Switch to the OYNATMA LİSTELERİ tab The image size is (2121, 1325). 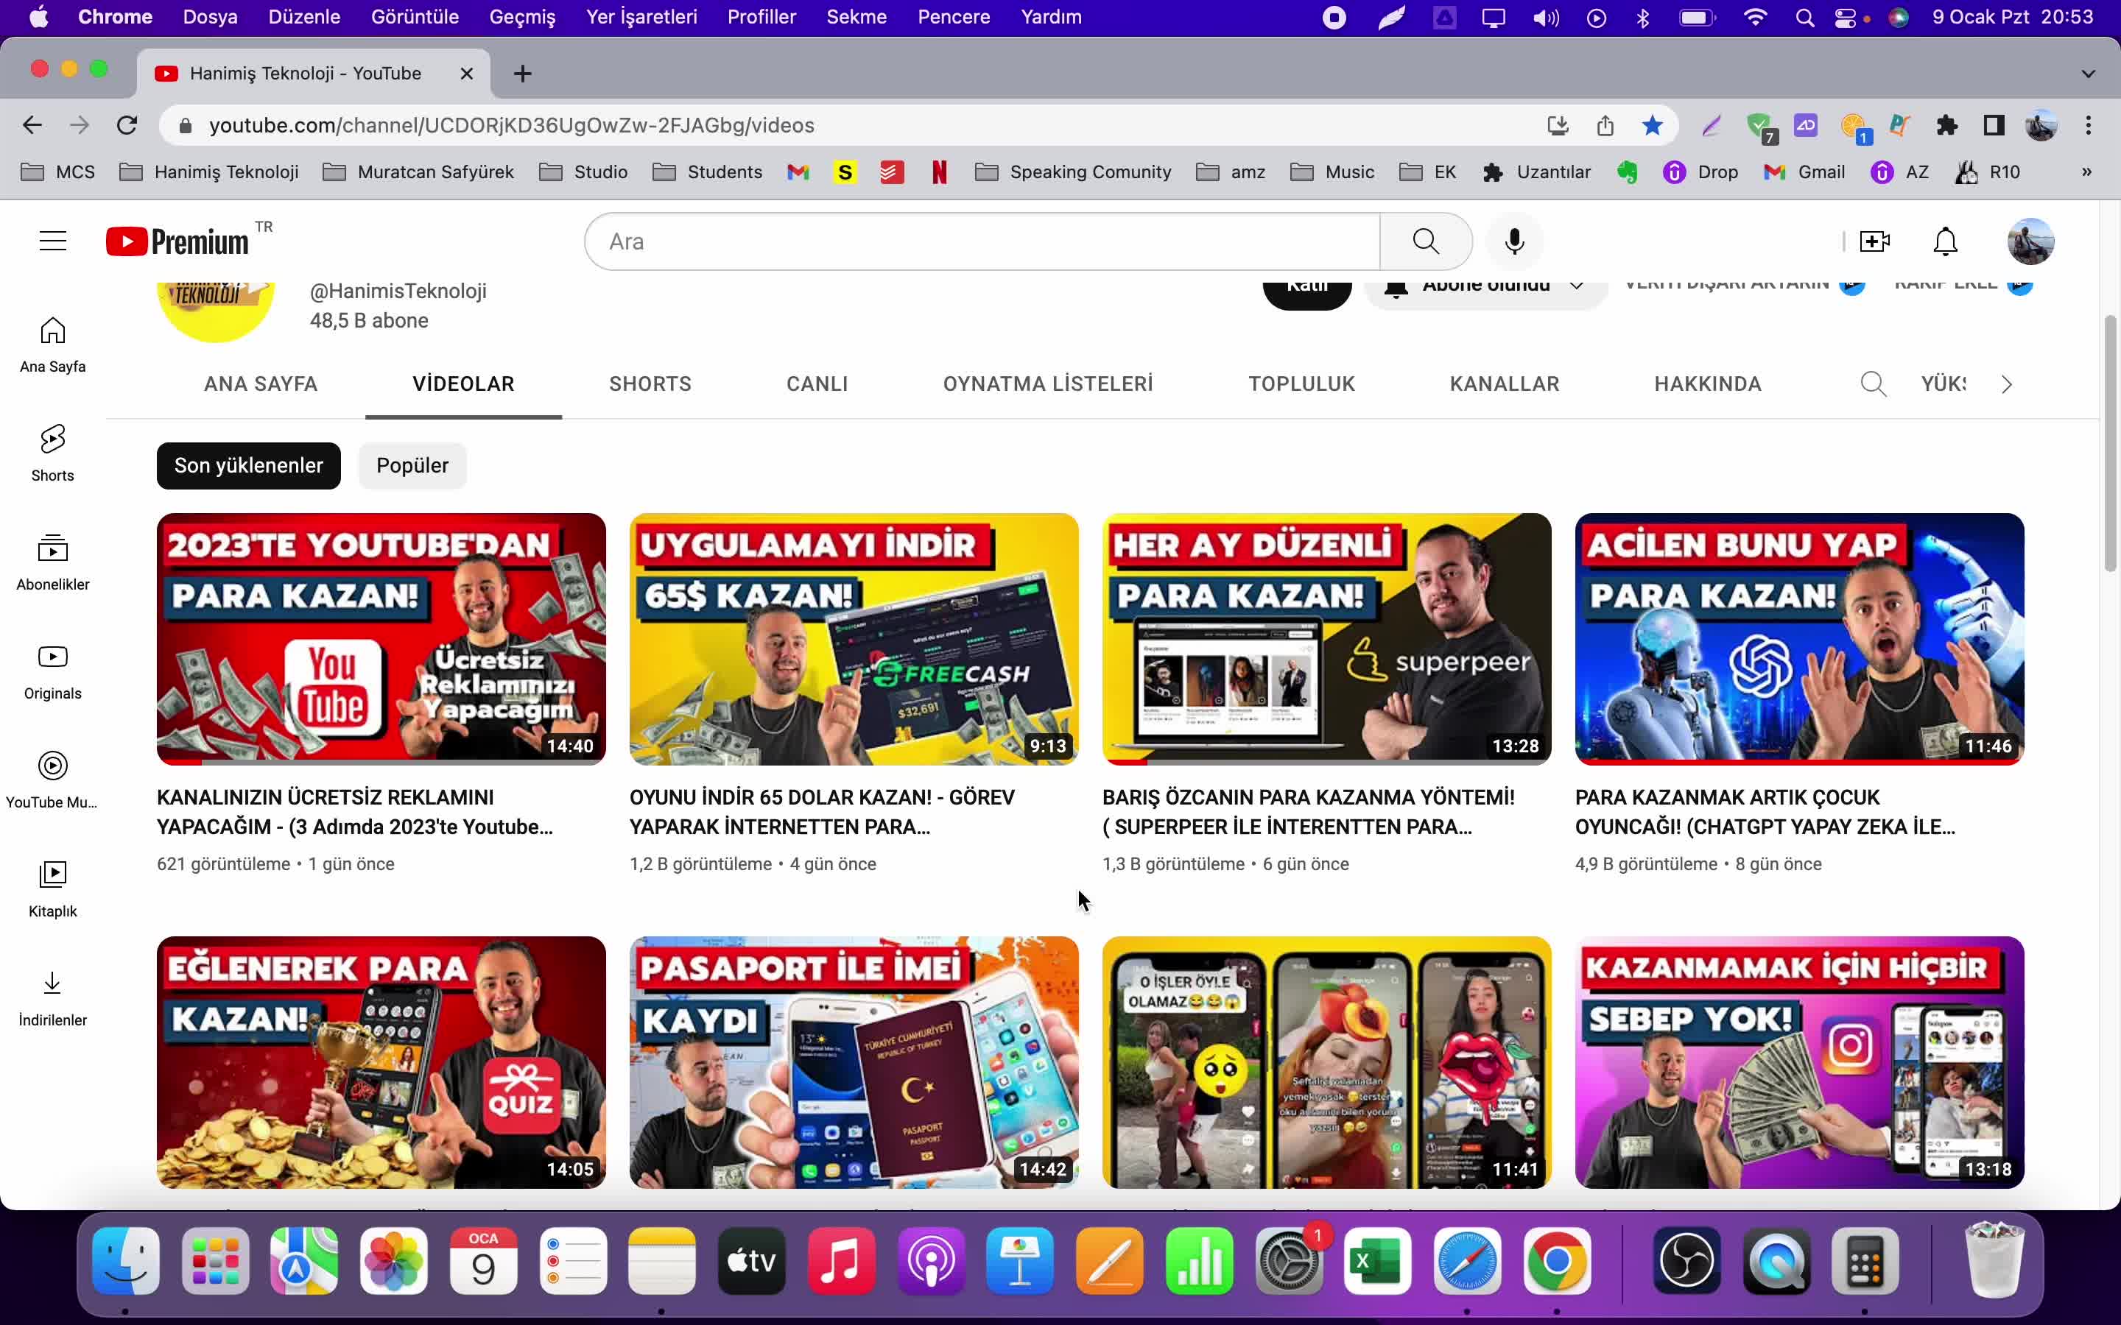coord(1048,384)
